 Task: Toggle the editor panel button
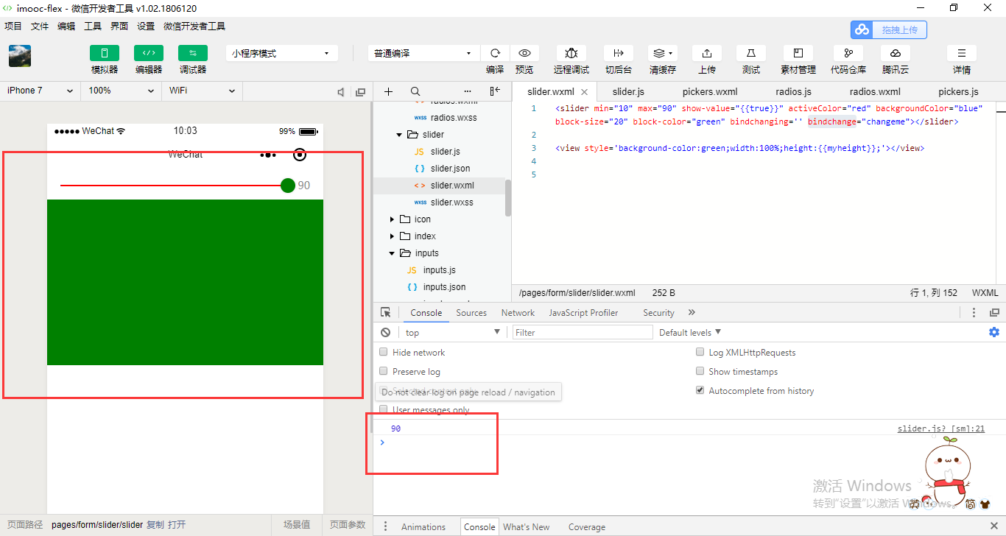pos(149,53)
